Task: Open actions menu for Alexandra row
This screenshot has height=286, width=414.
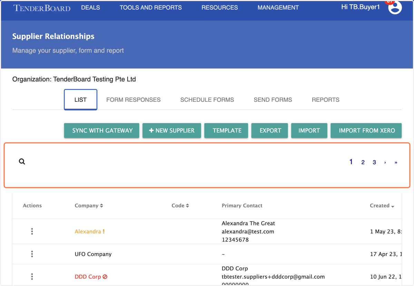Action: [x=32, y=231]
